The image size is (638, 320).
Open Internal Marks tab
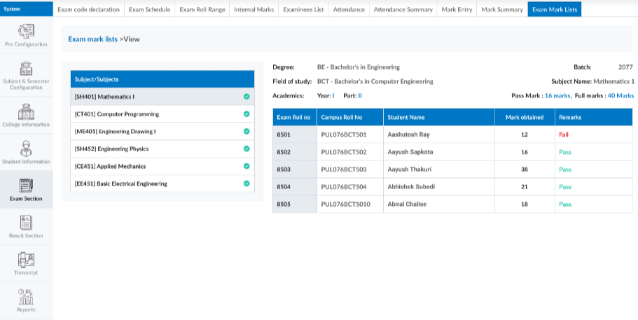[254, 9]
